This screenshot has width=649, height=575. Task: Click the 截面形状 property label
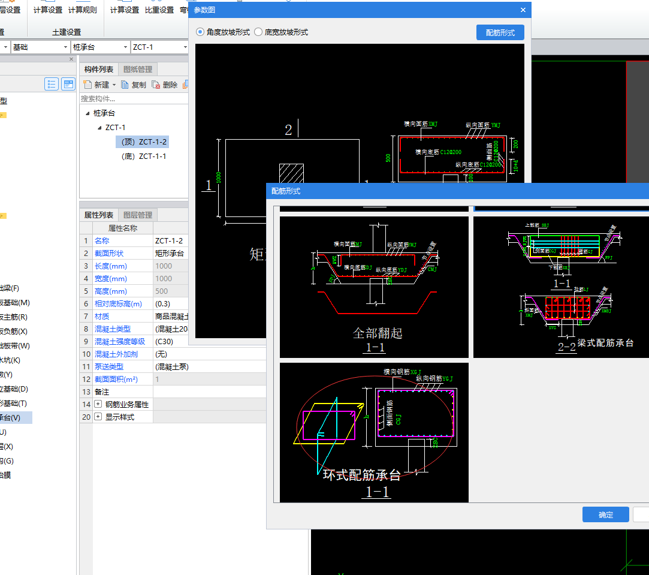(x=109, y=253)
